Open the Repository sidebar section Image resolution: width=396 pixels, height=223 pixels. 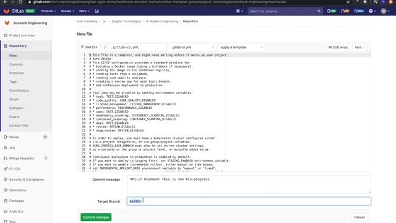(x=18, y=46)
